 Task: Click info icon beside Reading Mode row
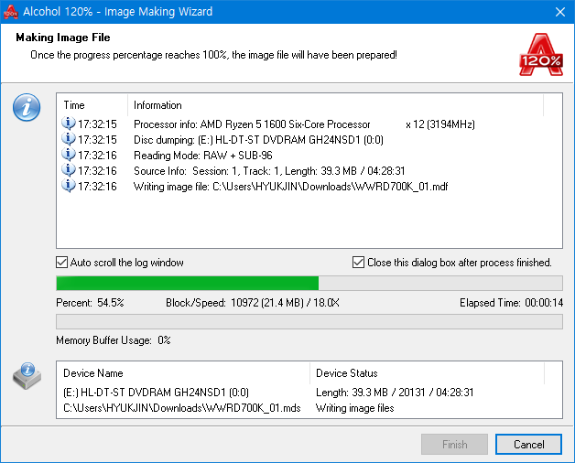coord(68,155)
